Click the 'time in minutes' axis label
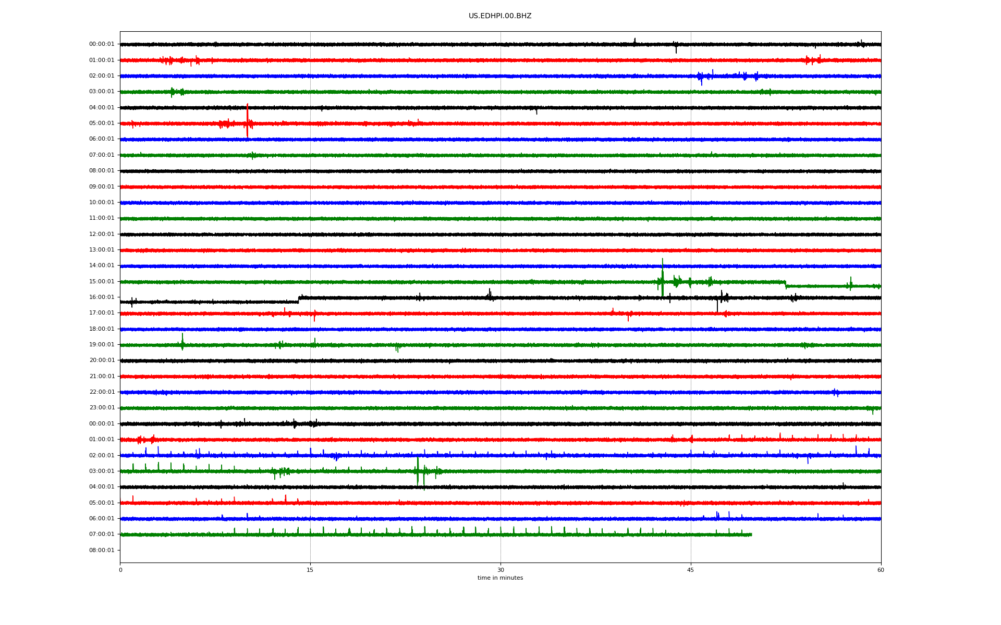 click(499, 578)
